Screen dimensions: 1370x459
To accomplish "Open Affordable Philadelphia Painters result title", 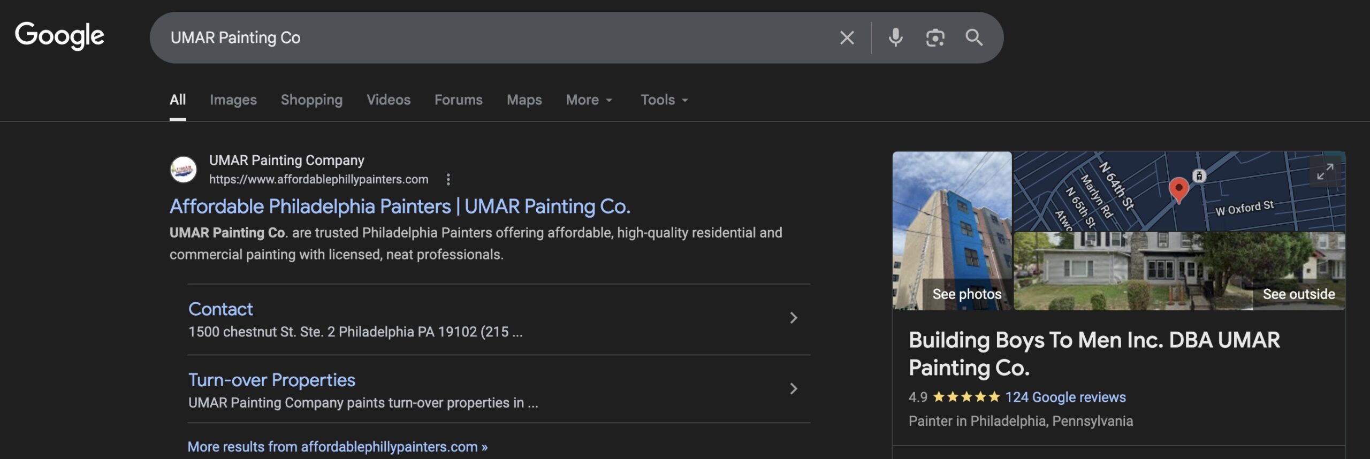I will coord(400,206).
